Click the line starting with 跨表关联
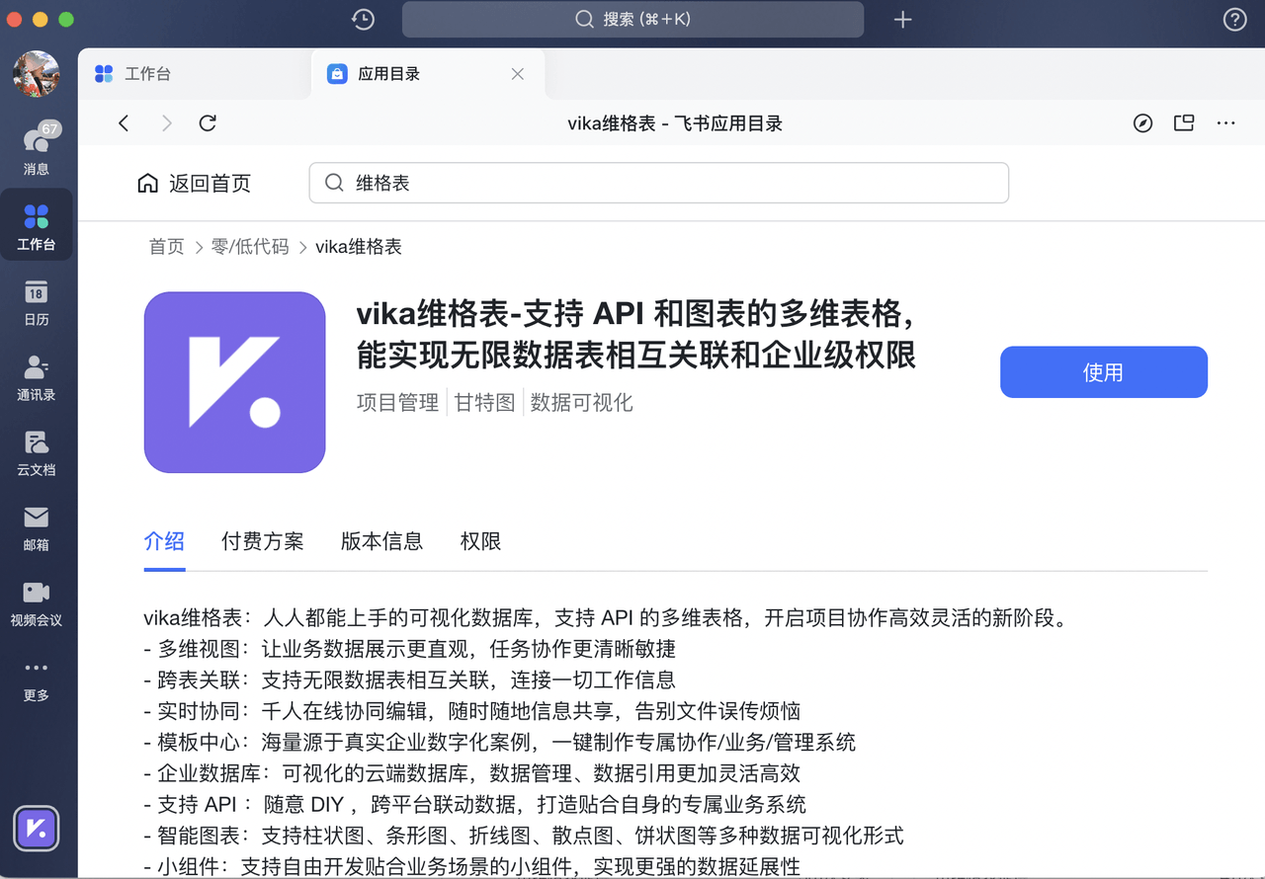The width and height of the screenshot is (1265, 879). pyautogui.click(x=410, y=679)
